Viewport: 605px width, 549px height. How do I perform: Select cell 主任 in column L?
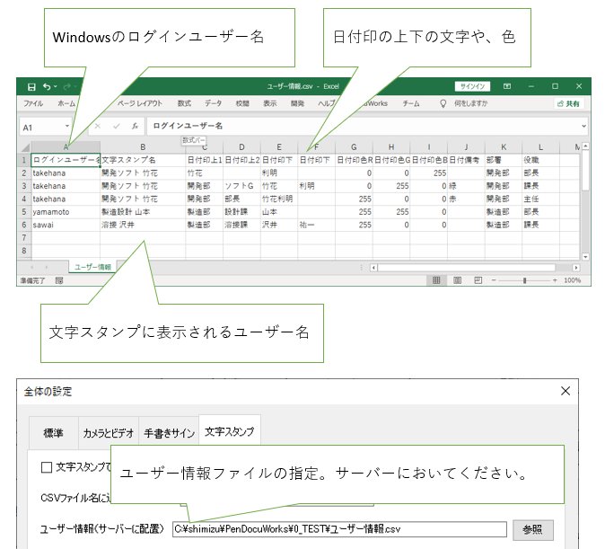(540, 199)
